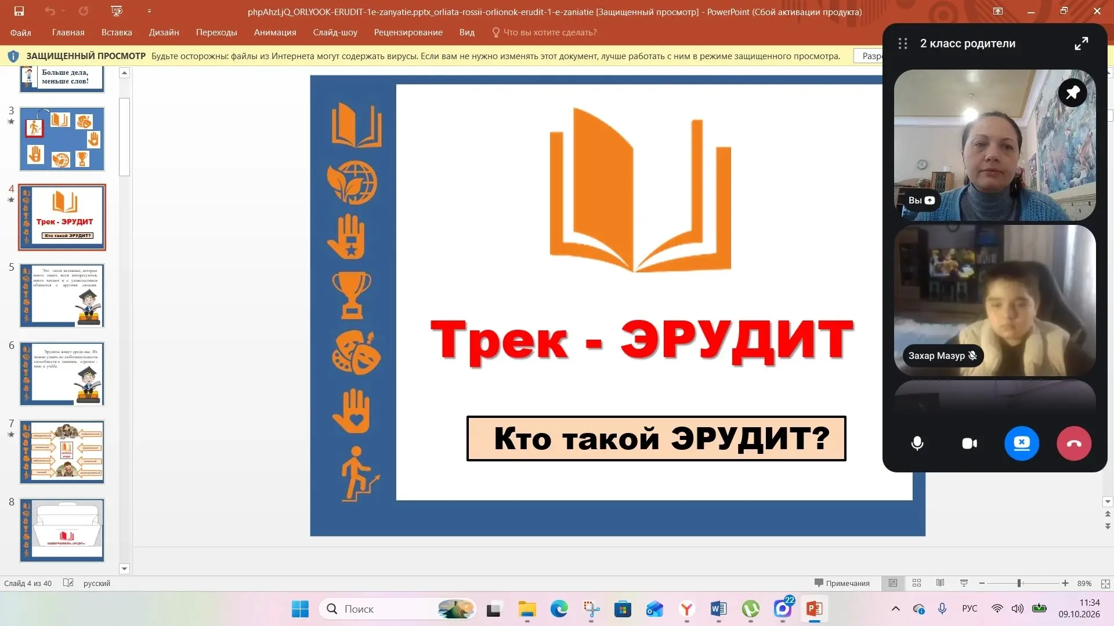
Task: Toggle the microphone in the call window
Action: (x=917, y=443)
